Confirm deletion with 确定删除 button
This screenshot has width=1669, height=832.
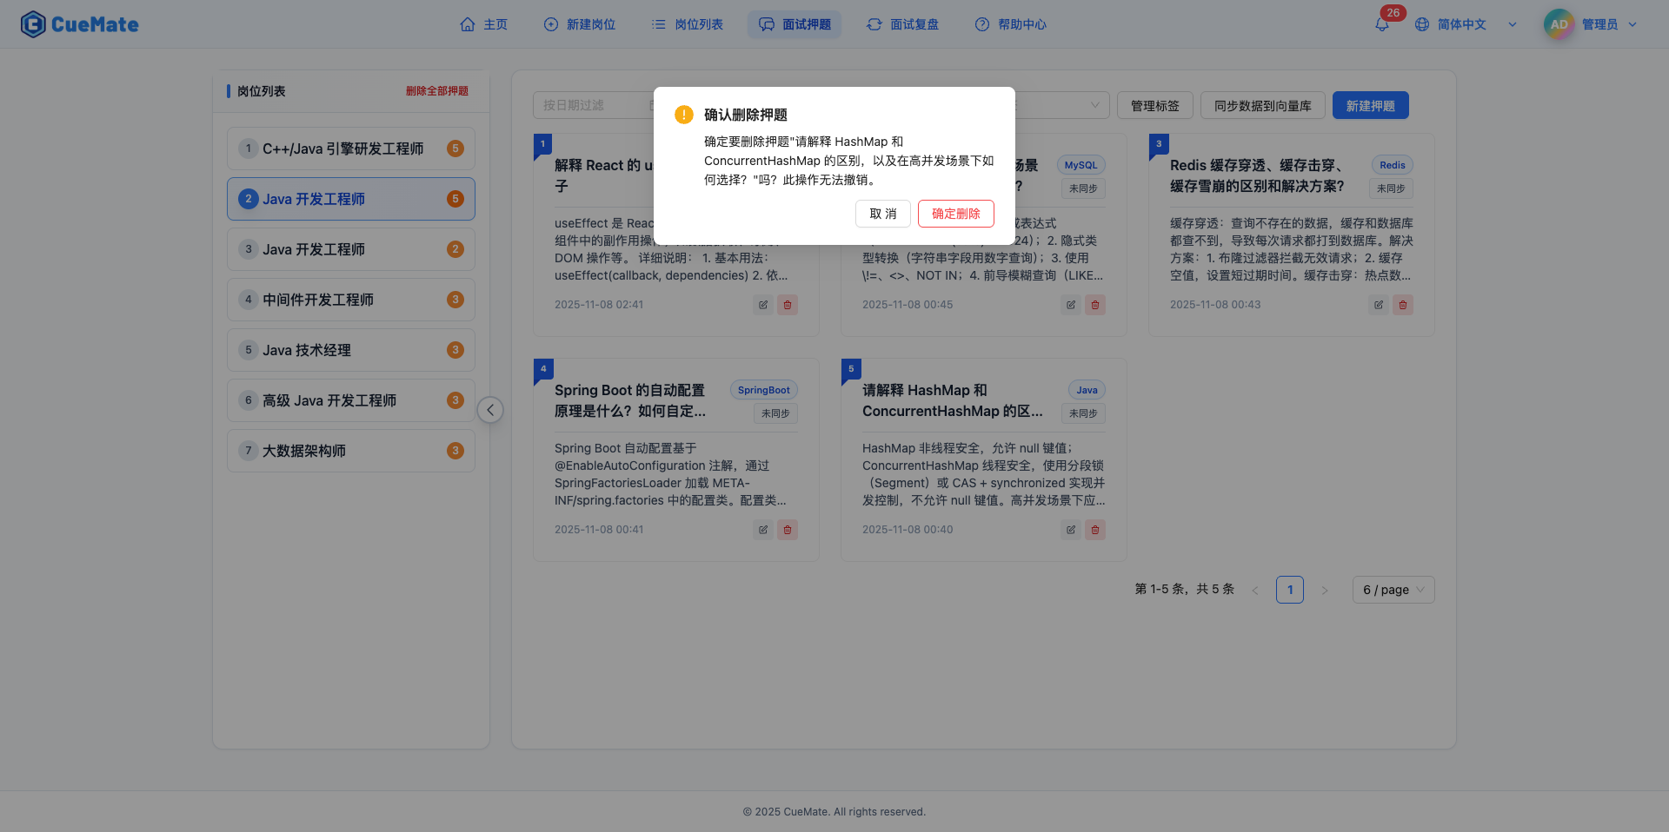pos(955,214)
